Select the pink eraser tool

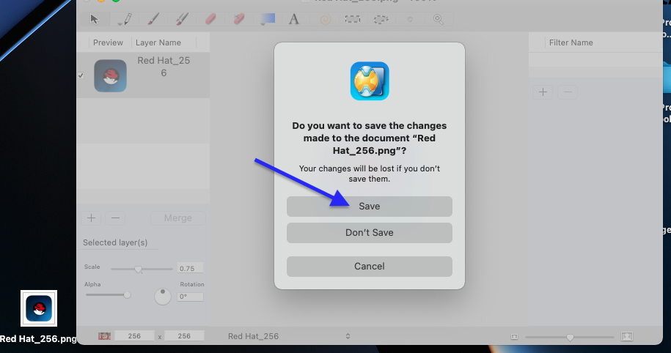click(x=210, y=19)
